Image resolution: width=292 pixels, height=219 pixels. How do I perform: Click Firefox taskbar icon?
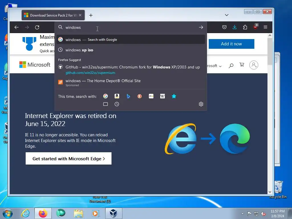click(43, 213)
